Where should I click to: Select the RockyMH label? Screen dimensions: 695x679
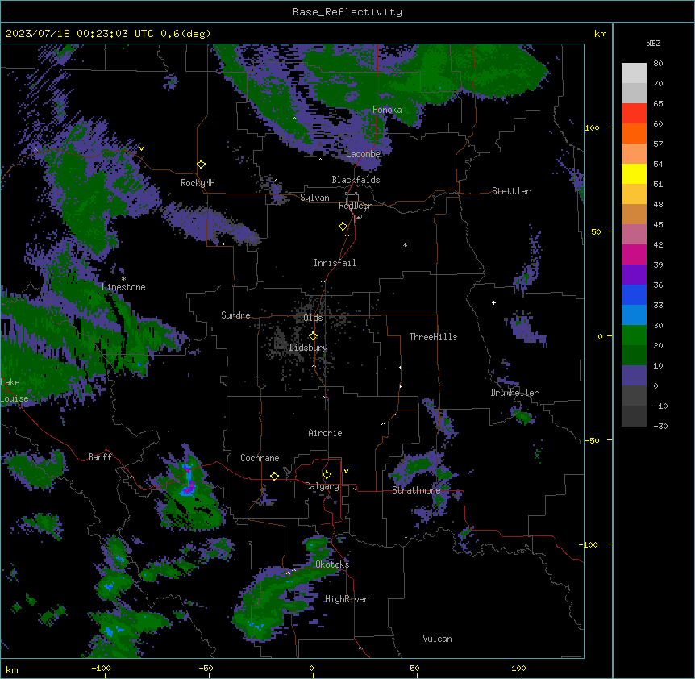pyautogui.click(x=198, y=183)
